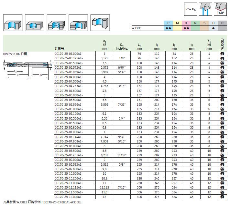230x205 pixels.
Task: Click the stock icon for DC170-25-06.350A1-
Action: pyautogui.click(x=222, y=118)
